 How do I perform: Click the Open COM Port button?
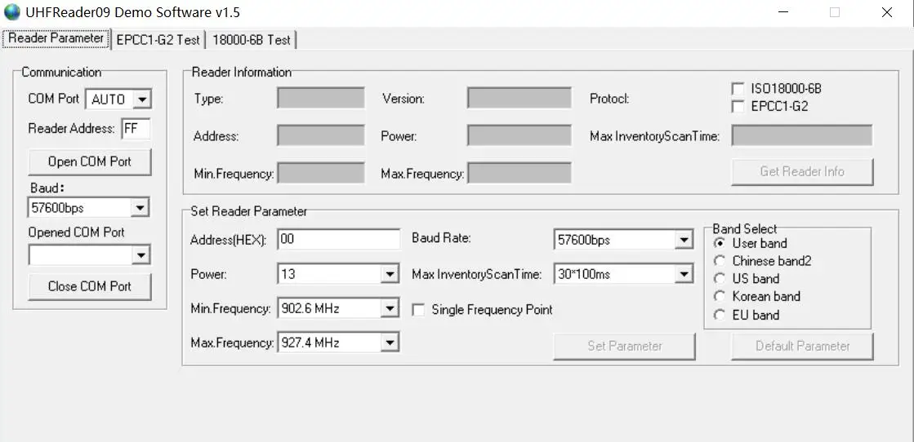[90, 161]
